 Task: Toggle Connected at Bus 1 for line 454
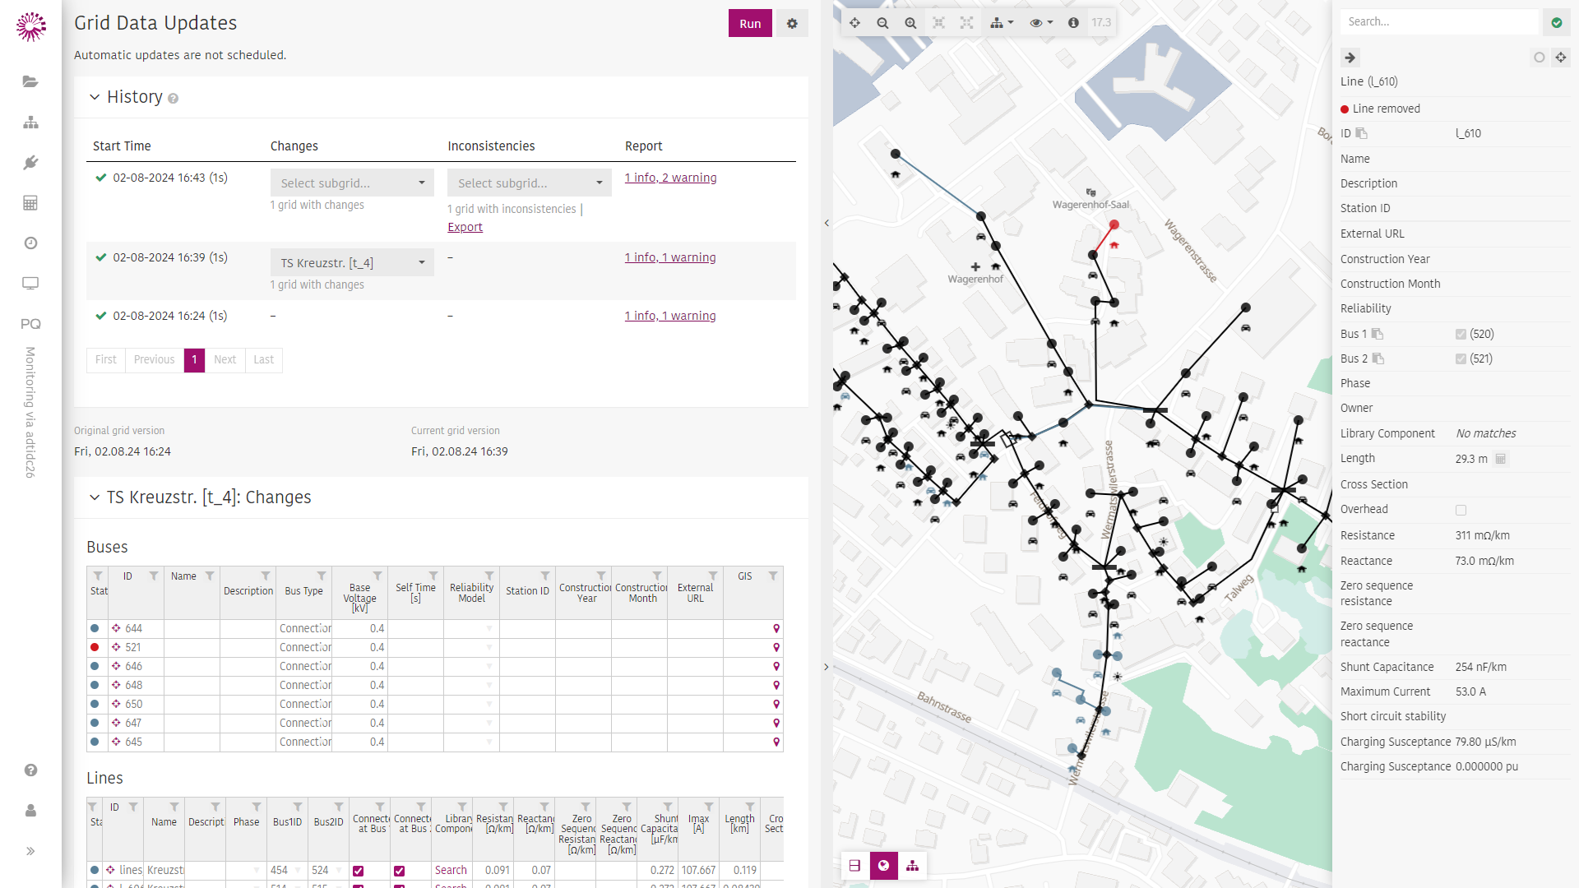pyautogui.click(x=358, y=870)
